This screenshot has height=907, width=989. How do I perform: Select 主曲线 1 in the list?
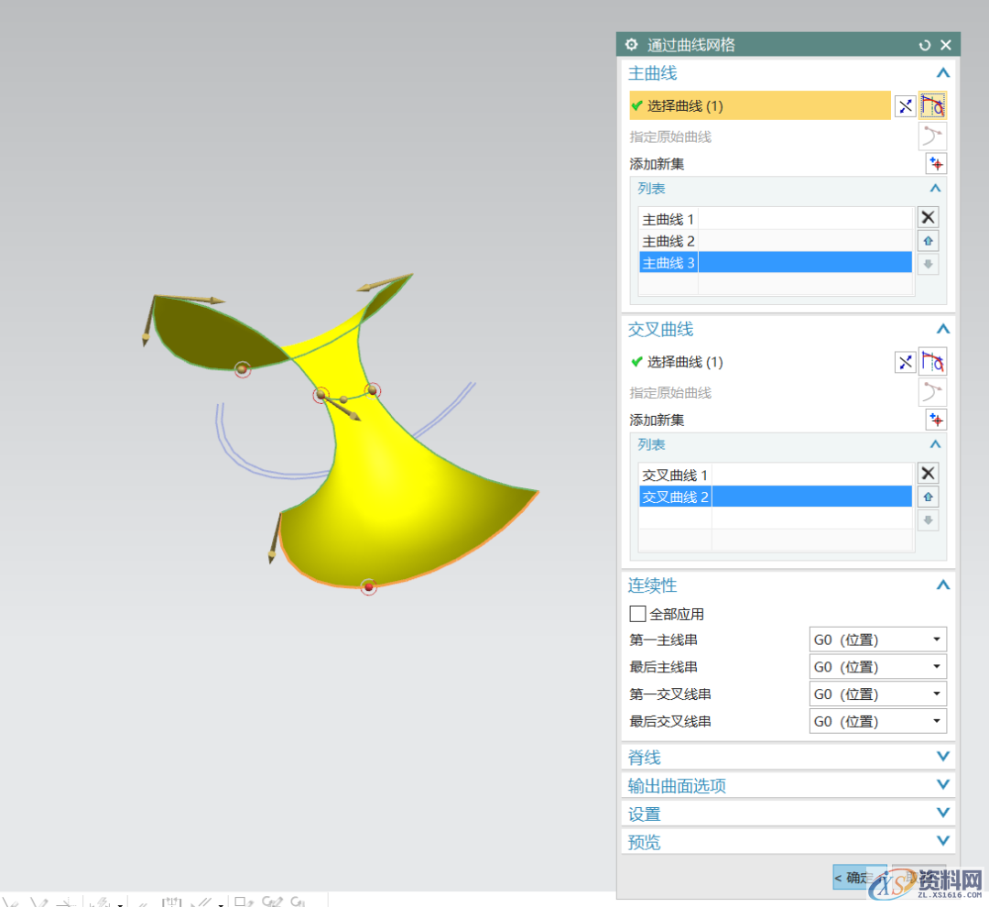(668, 220)
